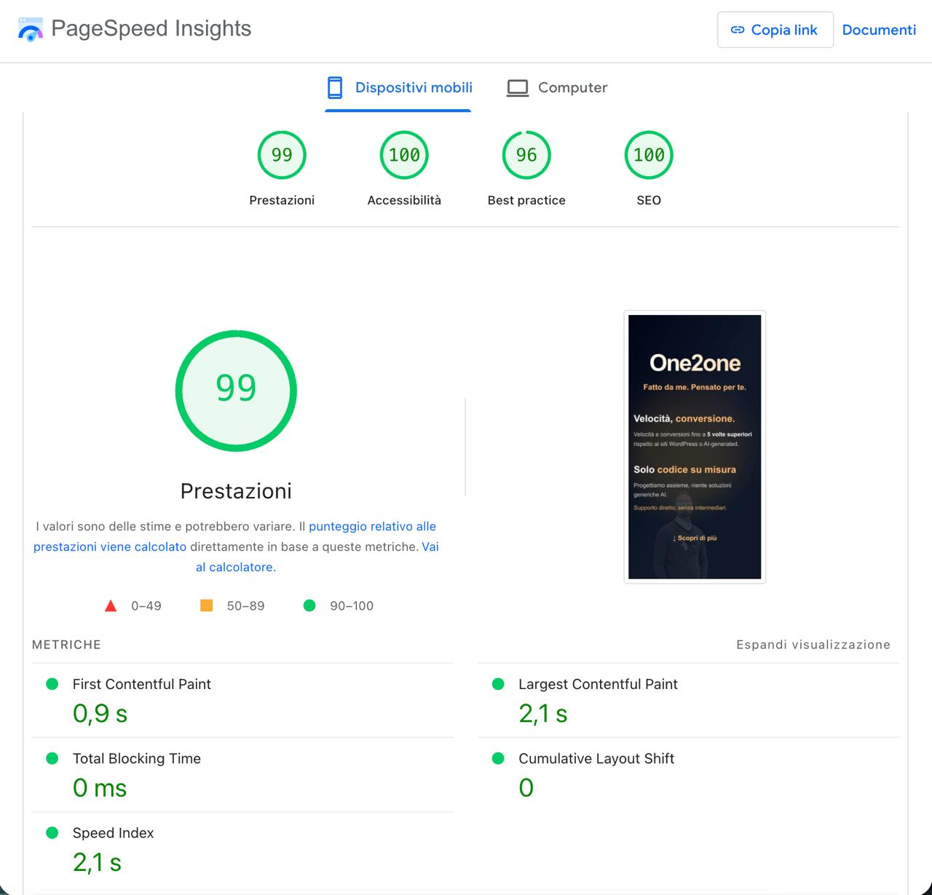This screenshot has width=932, height=895.
Task: Open the Documenti link
Action: [879, 30]
